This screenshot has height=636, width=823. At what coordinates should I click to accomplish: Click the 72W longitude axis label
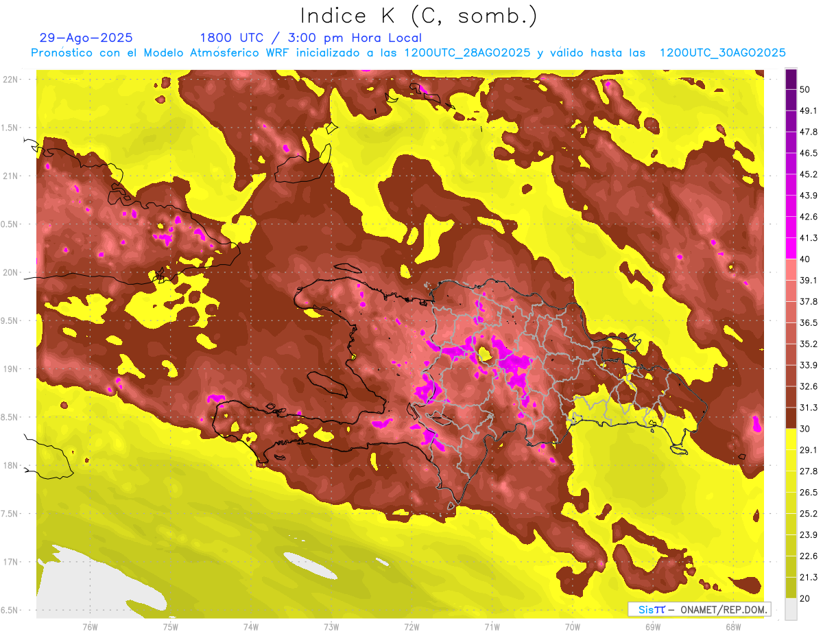pyautogui.click(x=411, y=626)
